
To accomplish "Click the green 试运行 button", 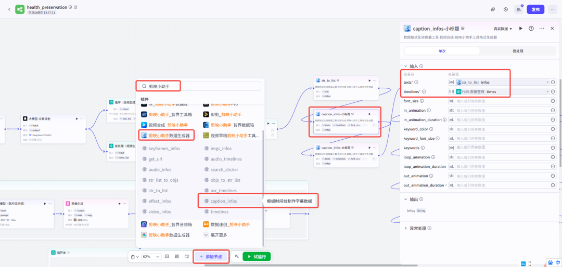I will pos(257,257).
